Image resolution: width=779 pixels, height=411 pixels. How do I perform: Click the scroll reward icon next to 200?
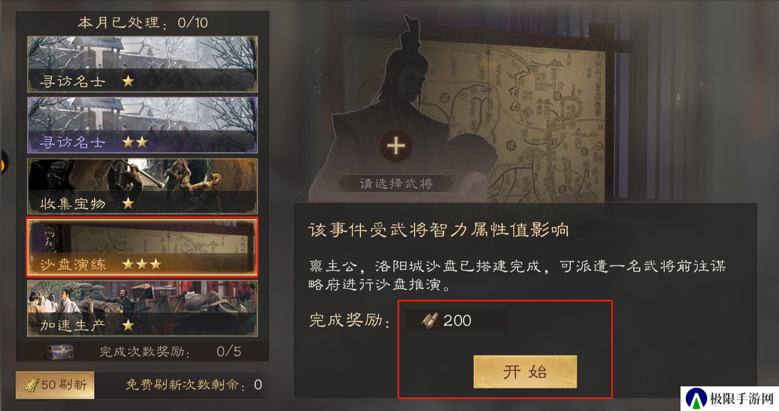coord(430,321)
